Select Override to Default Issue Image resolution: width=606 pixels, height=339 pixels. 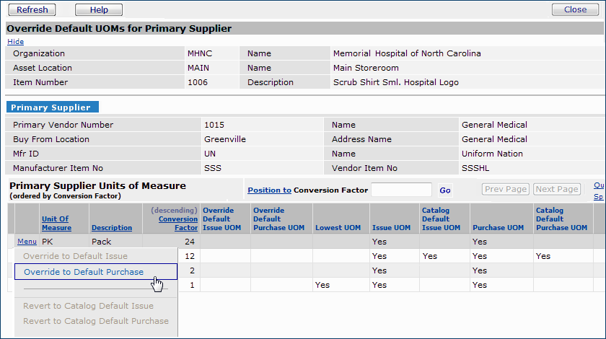click(x=75, y=256)
